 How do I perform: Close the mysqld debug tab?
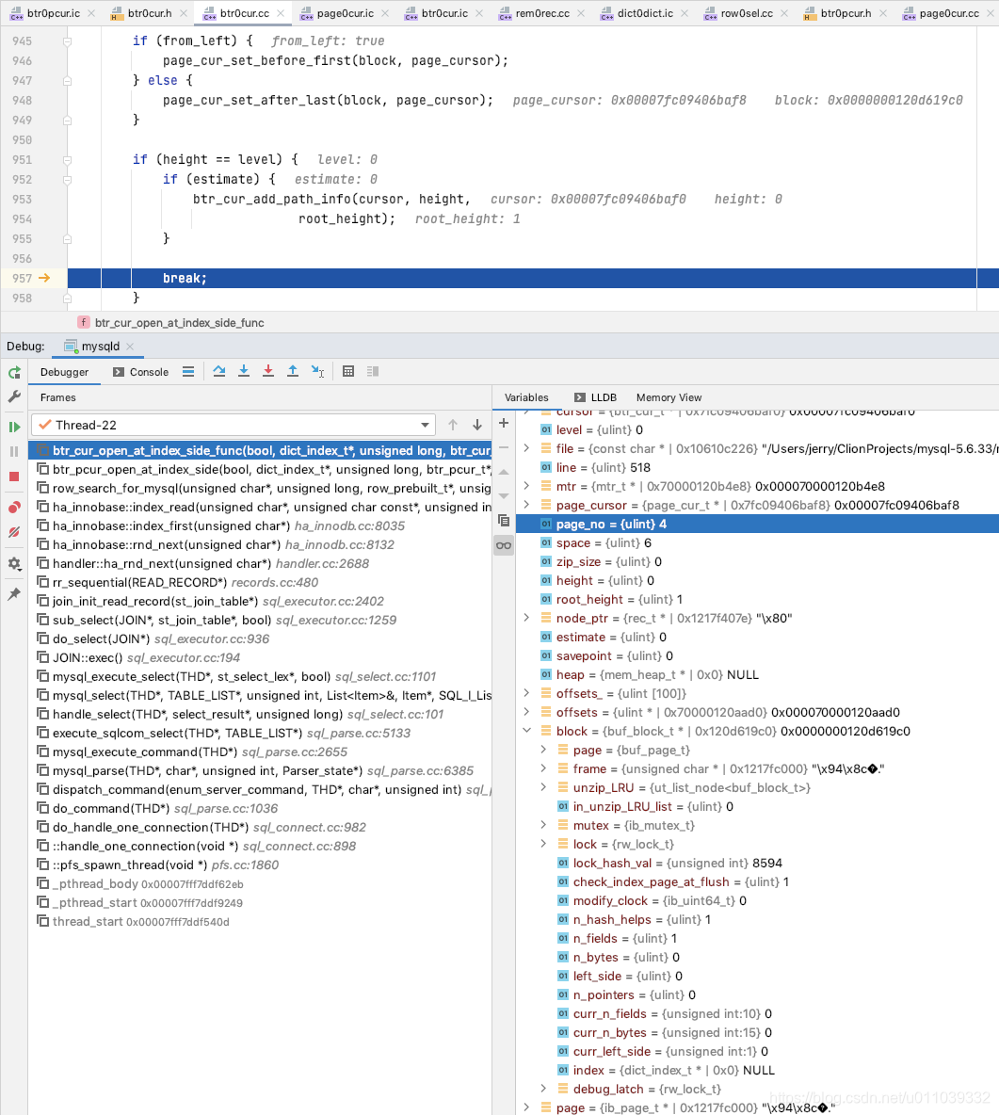click(130, 347)
